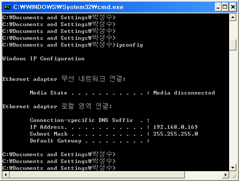Close the cmd.exe window

coord(233,7)
